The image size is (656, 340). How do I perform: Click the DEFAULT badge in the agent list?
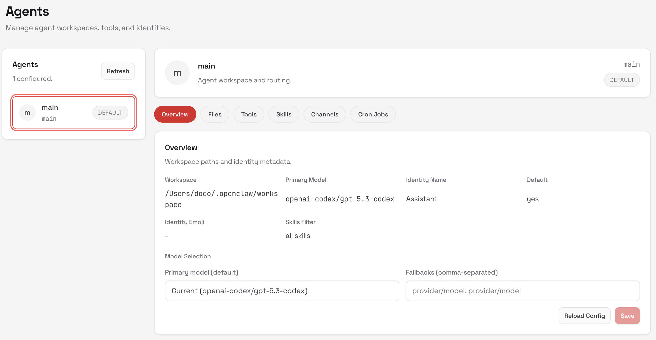[x=110, y=113]
